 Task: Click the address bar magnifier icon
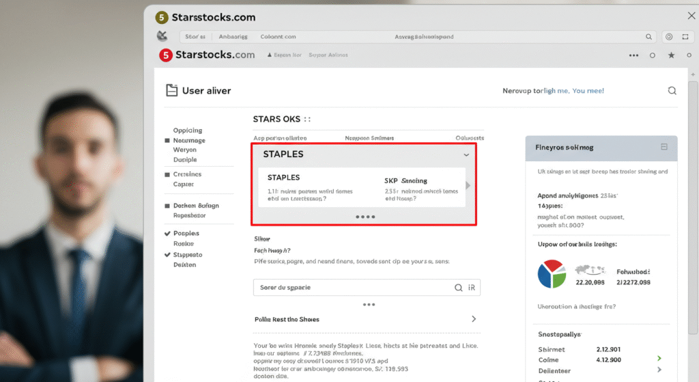click(x=648, y=37)
